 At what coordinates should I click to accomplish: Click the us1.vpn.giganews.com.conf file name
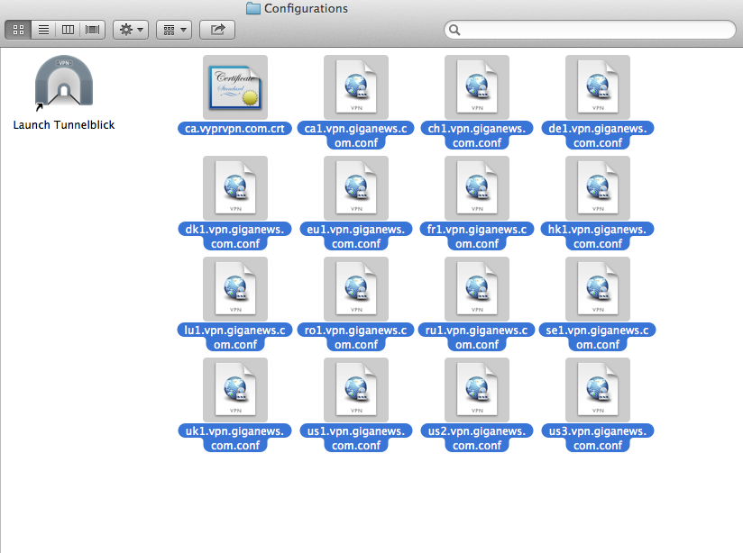pyautogui.click(x=356, y=438)
